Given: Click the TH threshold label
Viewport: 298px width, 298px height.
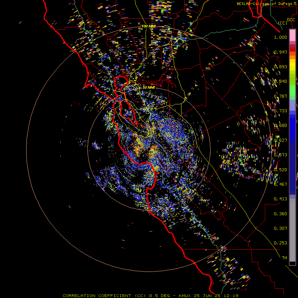Looking at the screenshot, I should 284,258.
